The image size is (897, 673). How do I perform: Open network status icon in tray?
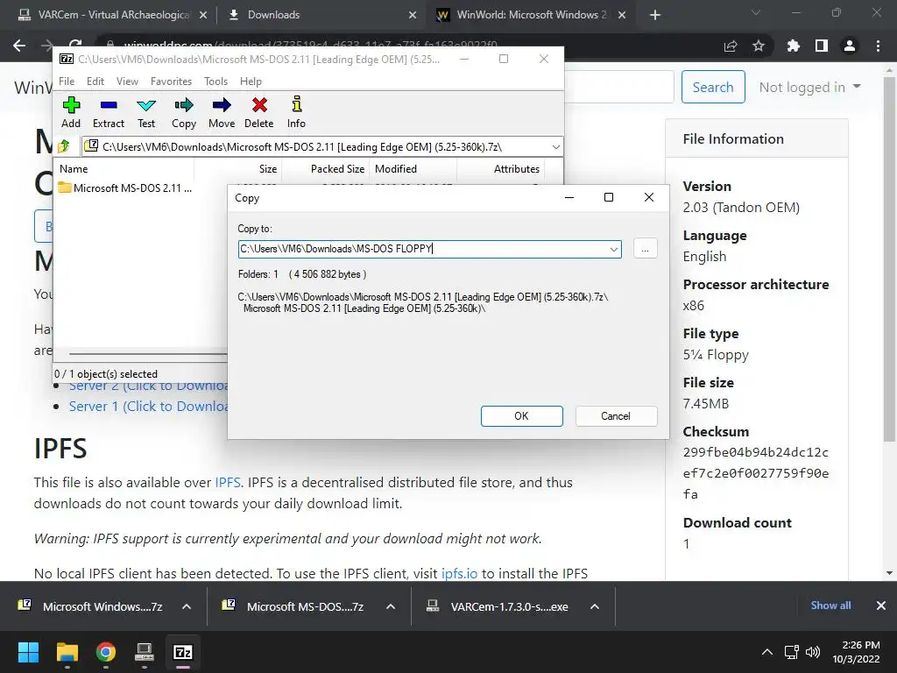coord(792,652)
